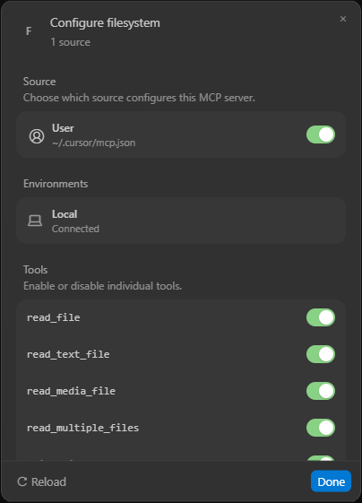Switch off the read_multiple_files tool

(x=321, y=428)
